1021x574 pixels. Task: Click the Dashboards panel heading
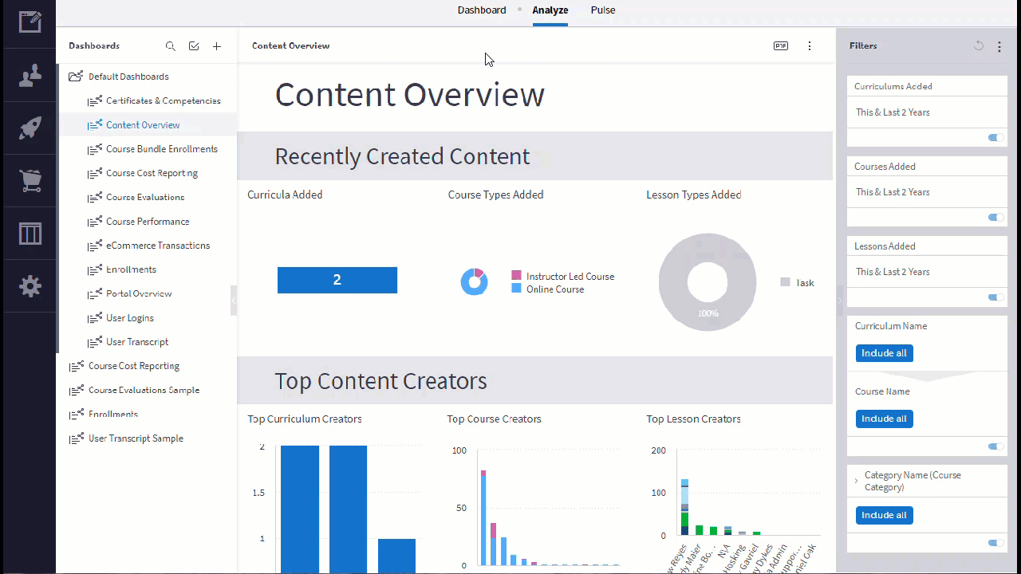(x=94, y=46)
